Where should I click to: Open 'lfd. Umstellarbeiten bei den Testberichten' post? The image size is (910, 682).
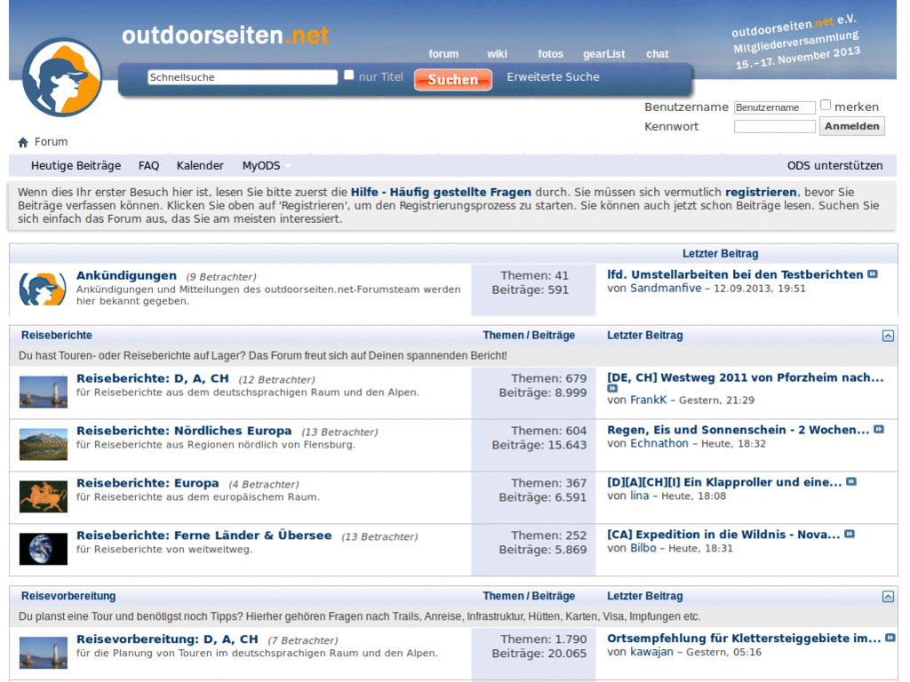[x=735, y=274]
